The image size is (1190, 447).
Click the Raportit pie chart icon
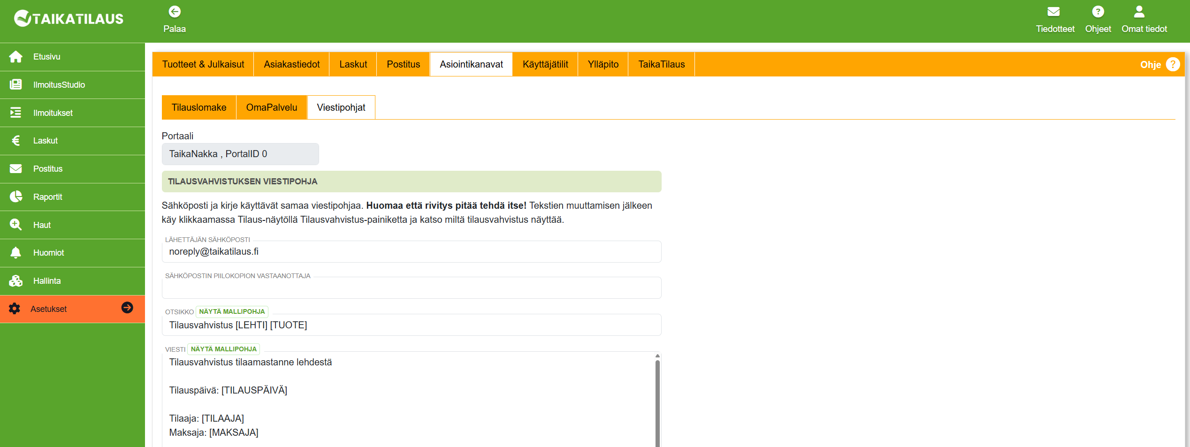coord(15,197)
